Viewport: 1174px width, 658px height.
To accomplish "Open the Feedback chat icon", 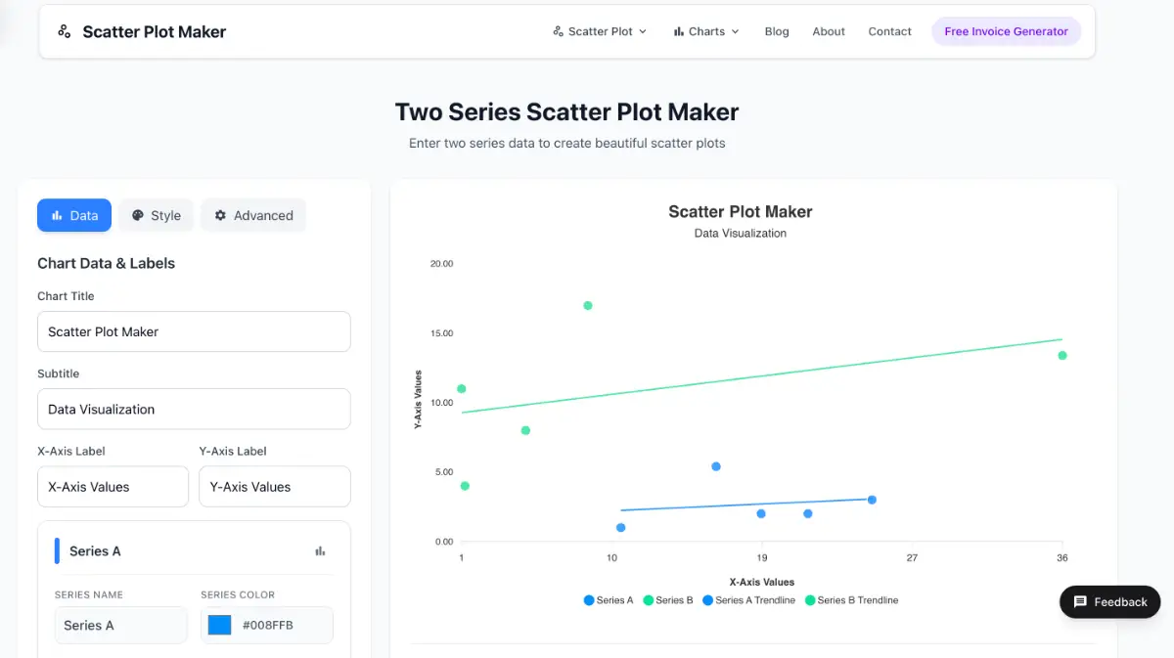I will pos(1078,602).
